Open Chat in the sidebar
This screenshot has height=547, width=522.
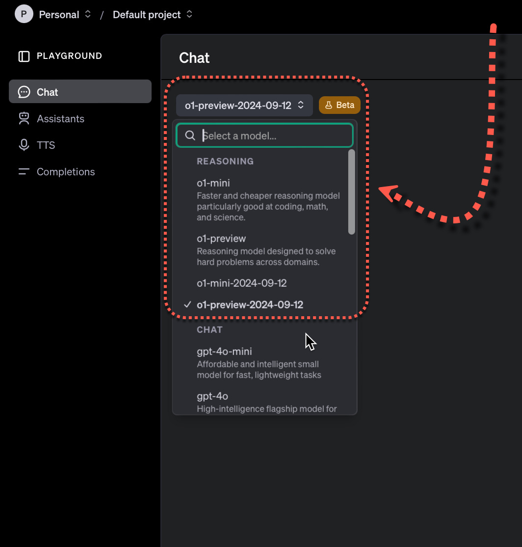click(x=80, y=92)
